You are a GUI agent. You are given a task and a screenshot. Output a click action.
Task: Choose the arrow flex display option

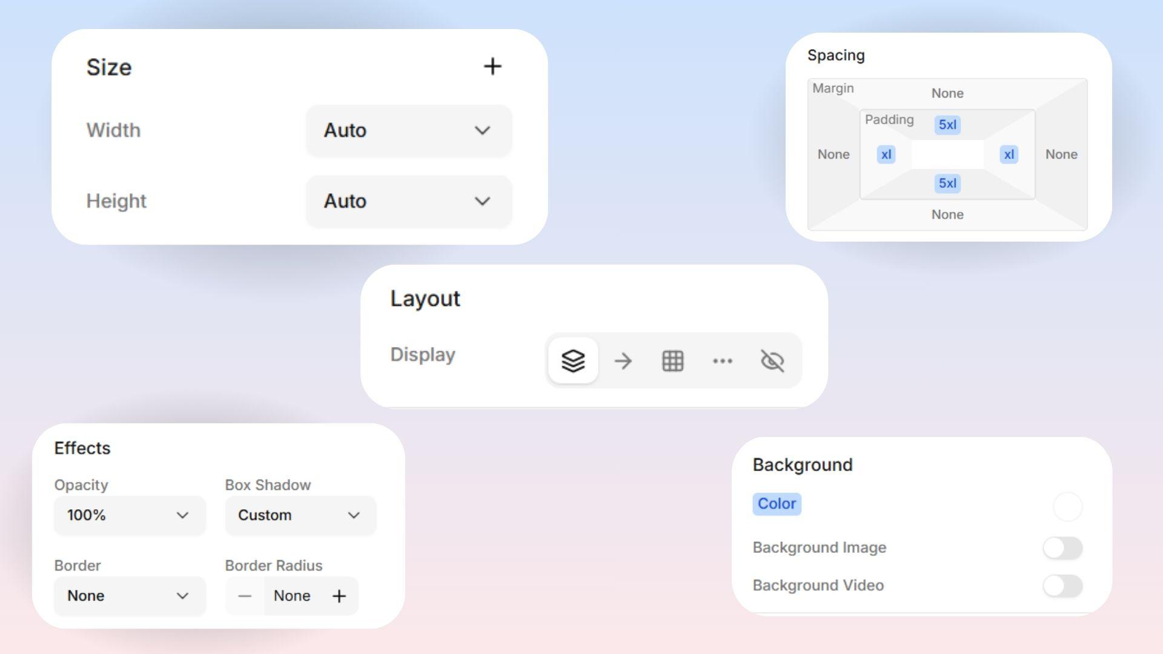(x=623, y=361)
